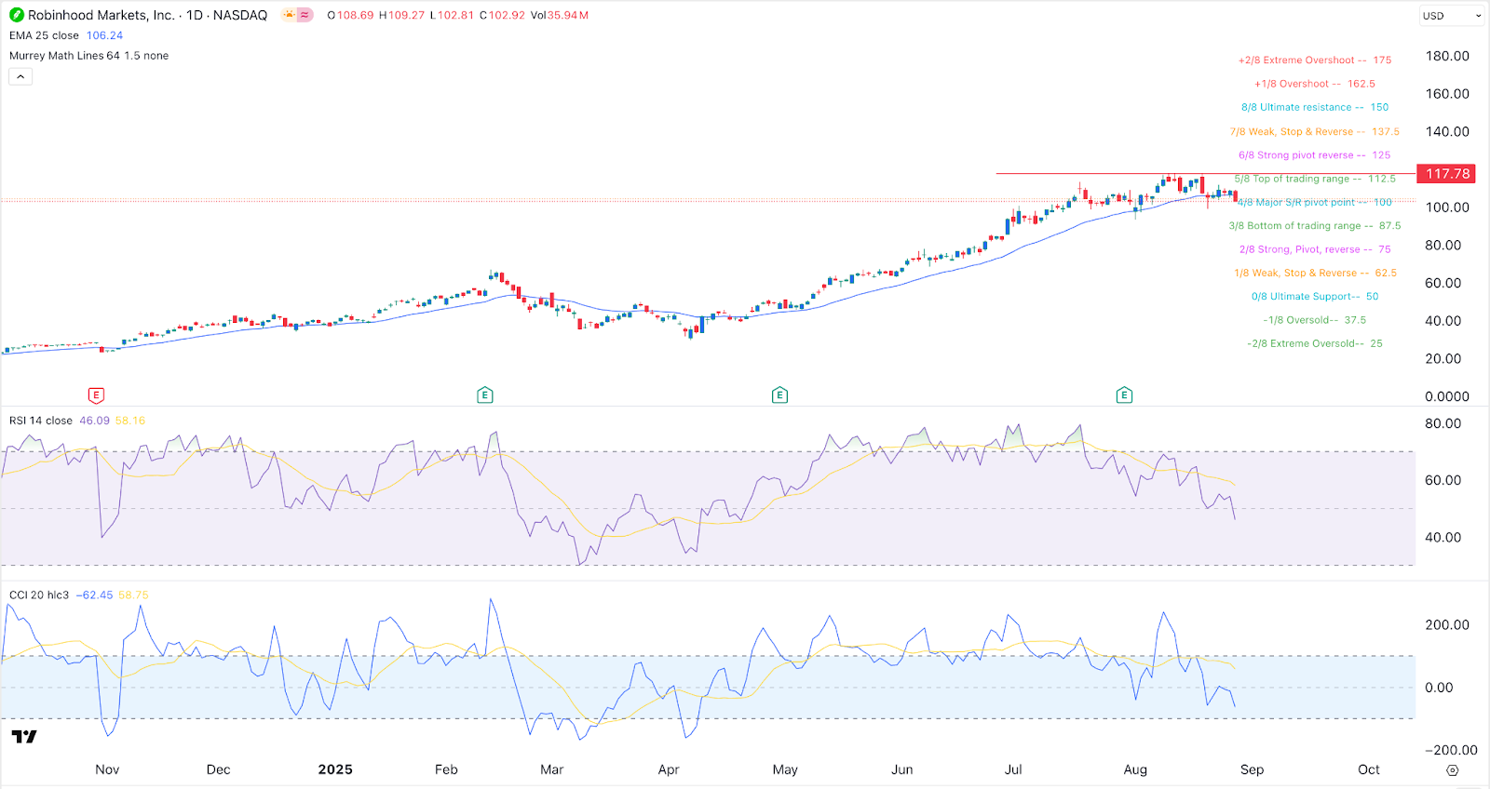Click the Feb label on time axis
This screenshot has height=789, width=1490.
click(x=446, y=769)
